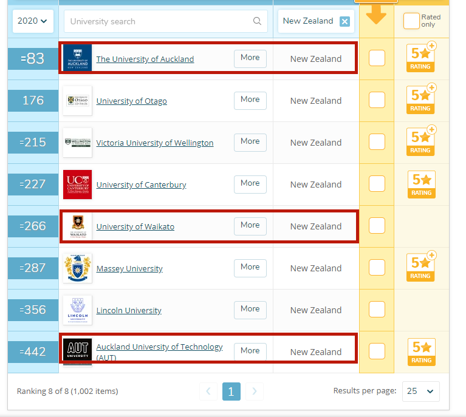
Task: Open University of Otago link
Action: point(132,101)
